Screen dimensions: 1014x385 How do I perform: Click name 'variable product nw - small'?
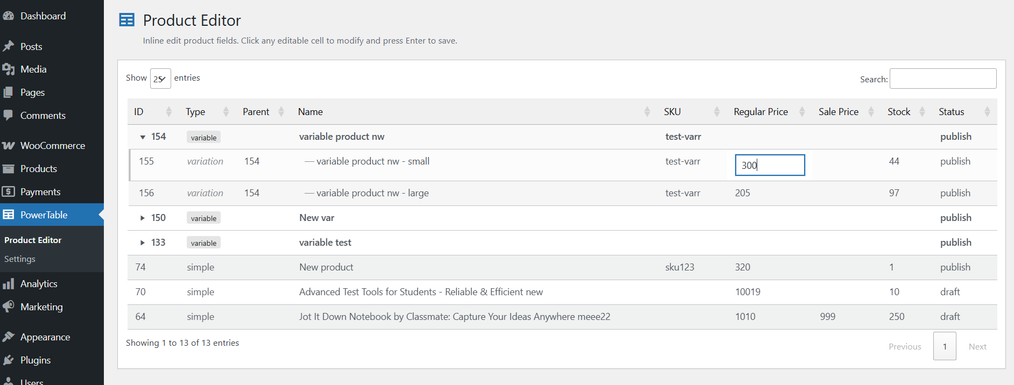point(372,161)
